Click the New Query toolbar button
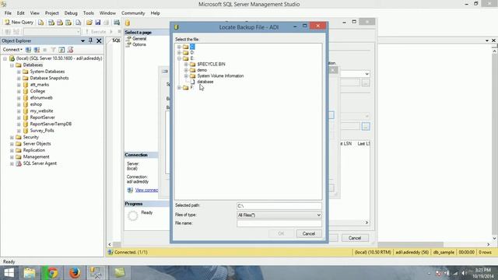 coord(19,23)
